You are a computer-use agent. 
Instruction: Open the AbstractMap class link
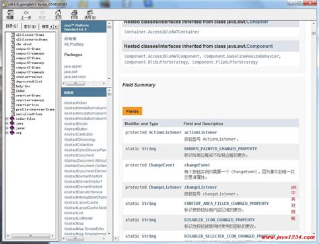pos(74,224)
